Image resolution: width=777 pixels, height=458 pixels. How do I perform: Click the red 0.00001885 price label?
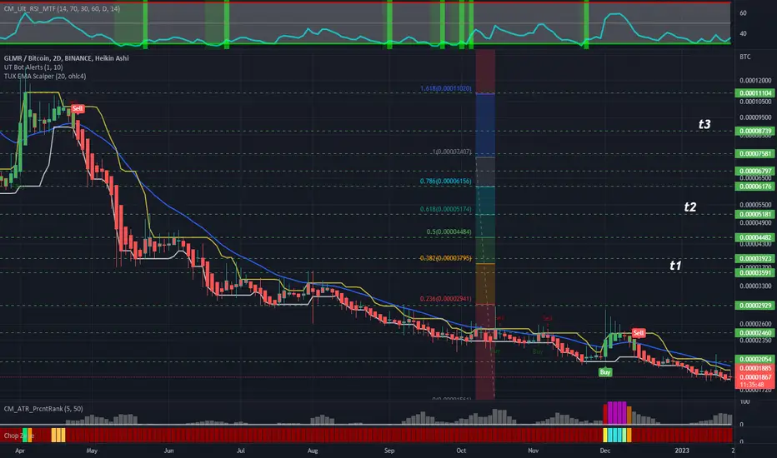tap(755, 368)
